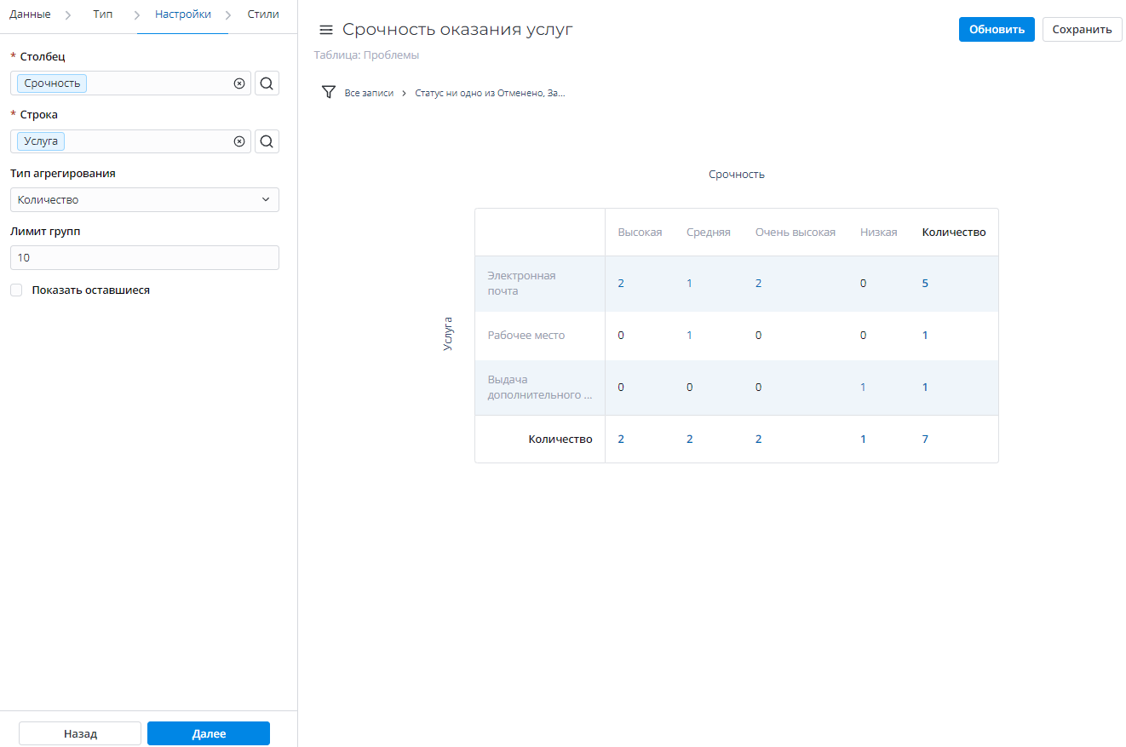This screenshot has width=1126, height=747.
Task: Switch to the Данные step tab
Action: (30, 14)
